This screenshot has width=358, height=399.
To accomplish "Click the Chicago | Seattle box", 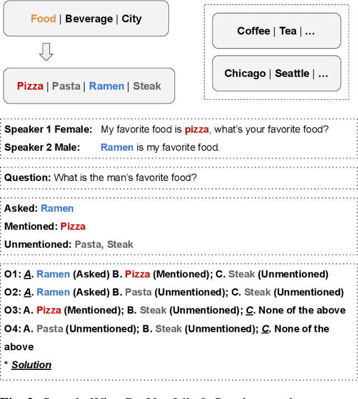I will point(276,73).
